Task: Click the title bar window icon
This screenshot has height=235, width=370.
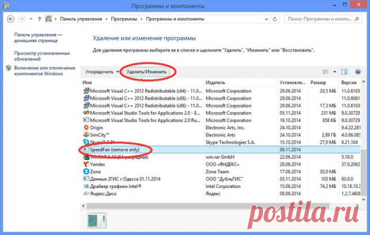Action: (x=5, y=6)
